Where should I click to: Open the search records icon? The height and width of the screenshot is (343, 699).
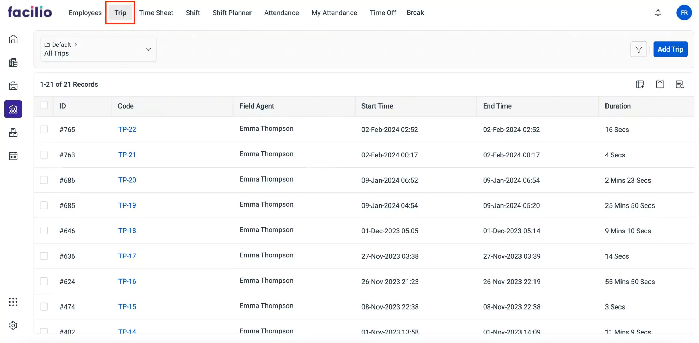point(680,84)
